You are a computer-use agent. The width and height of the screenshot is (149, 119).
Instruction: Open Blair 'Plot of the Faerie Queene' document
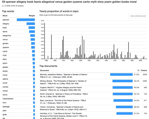[63, 102]
